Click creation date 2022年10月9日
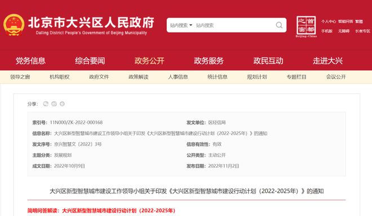The height and width of the screenshot is (216, 372). pos(69,166)
